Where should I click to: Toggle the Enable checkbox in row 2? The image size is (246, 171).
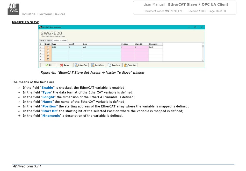pos(48,50)
